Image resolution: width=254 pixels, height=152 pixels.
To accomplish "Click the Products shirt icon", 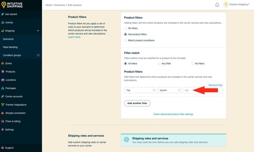I will 3,72.
